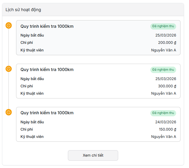Screen dimensions: 189x168
Task: Click the top orange timeline clock icon
Action: (x=8, y=26)
